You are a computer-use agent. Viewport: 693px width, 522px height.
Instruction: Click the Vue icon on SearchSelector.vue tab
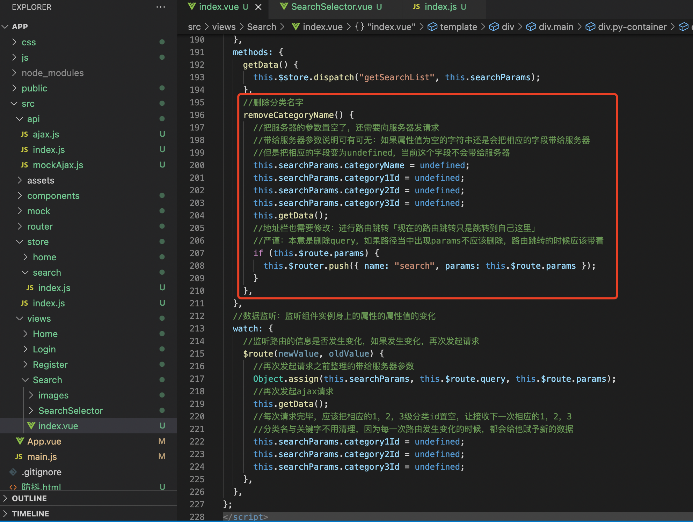coord(284,7)
